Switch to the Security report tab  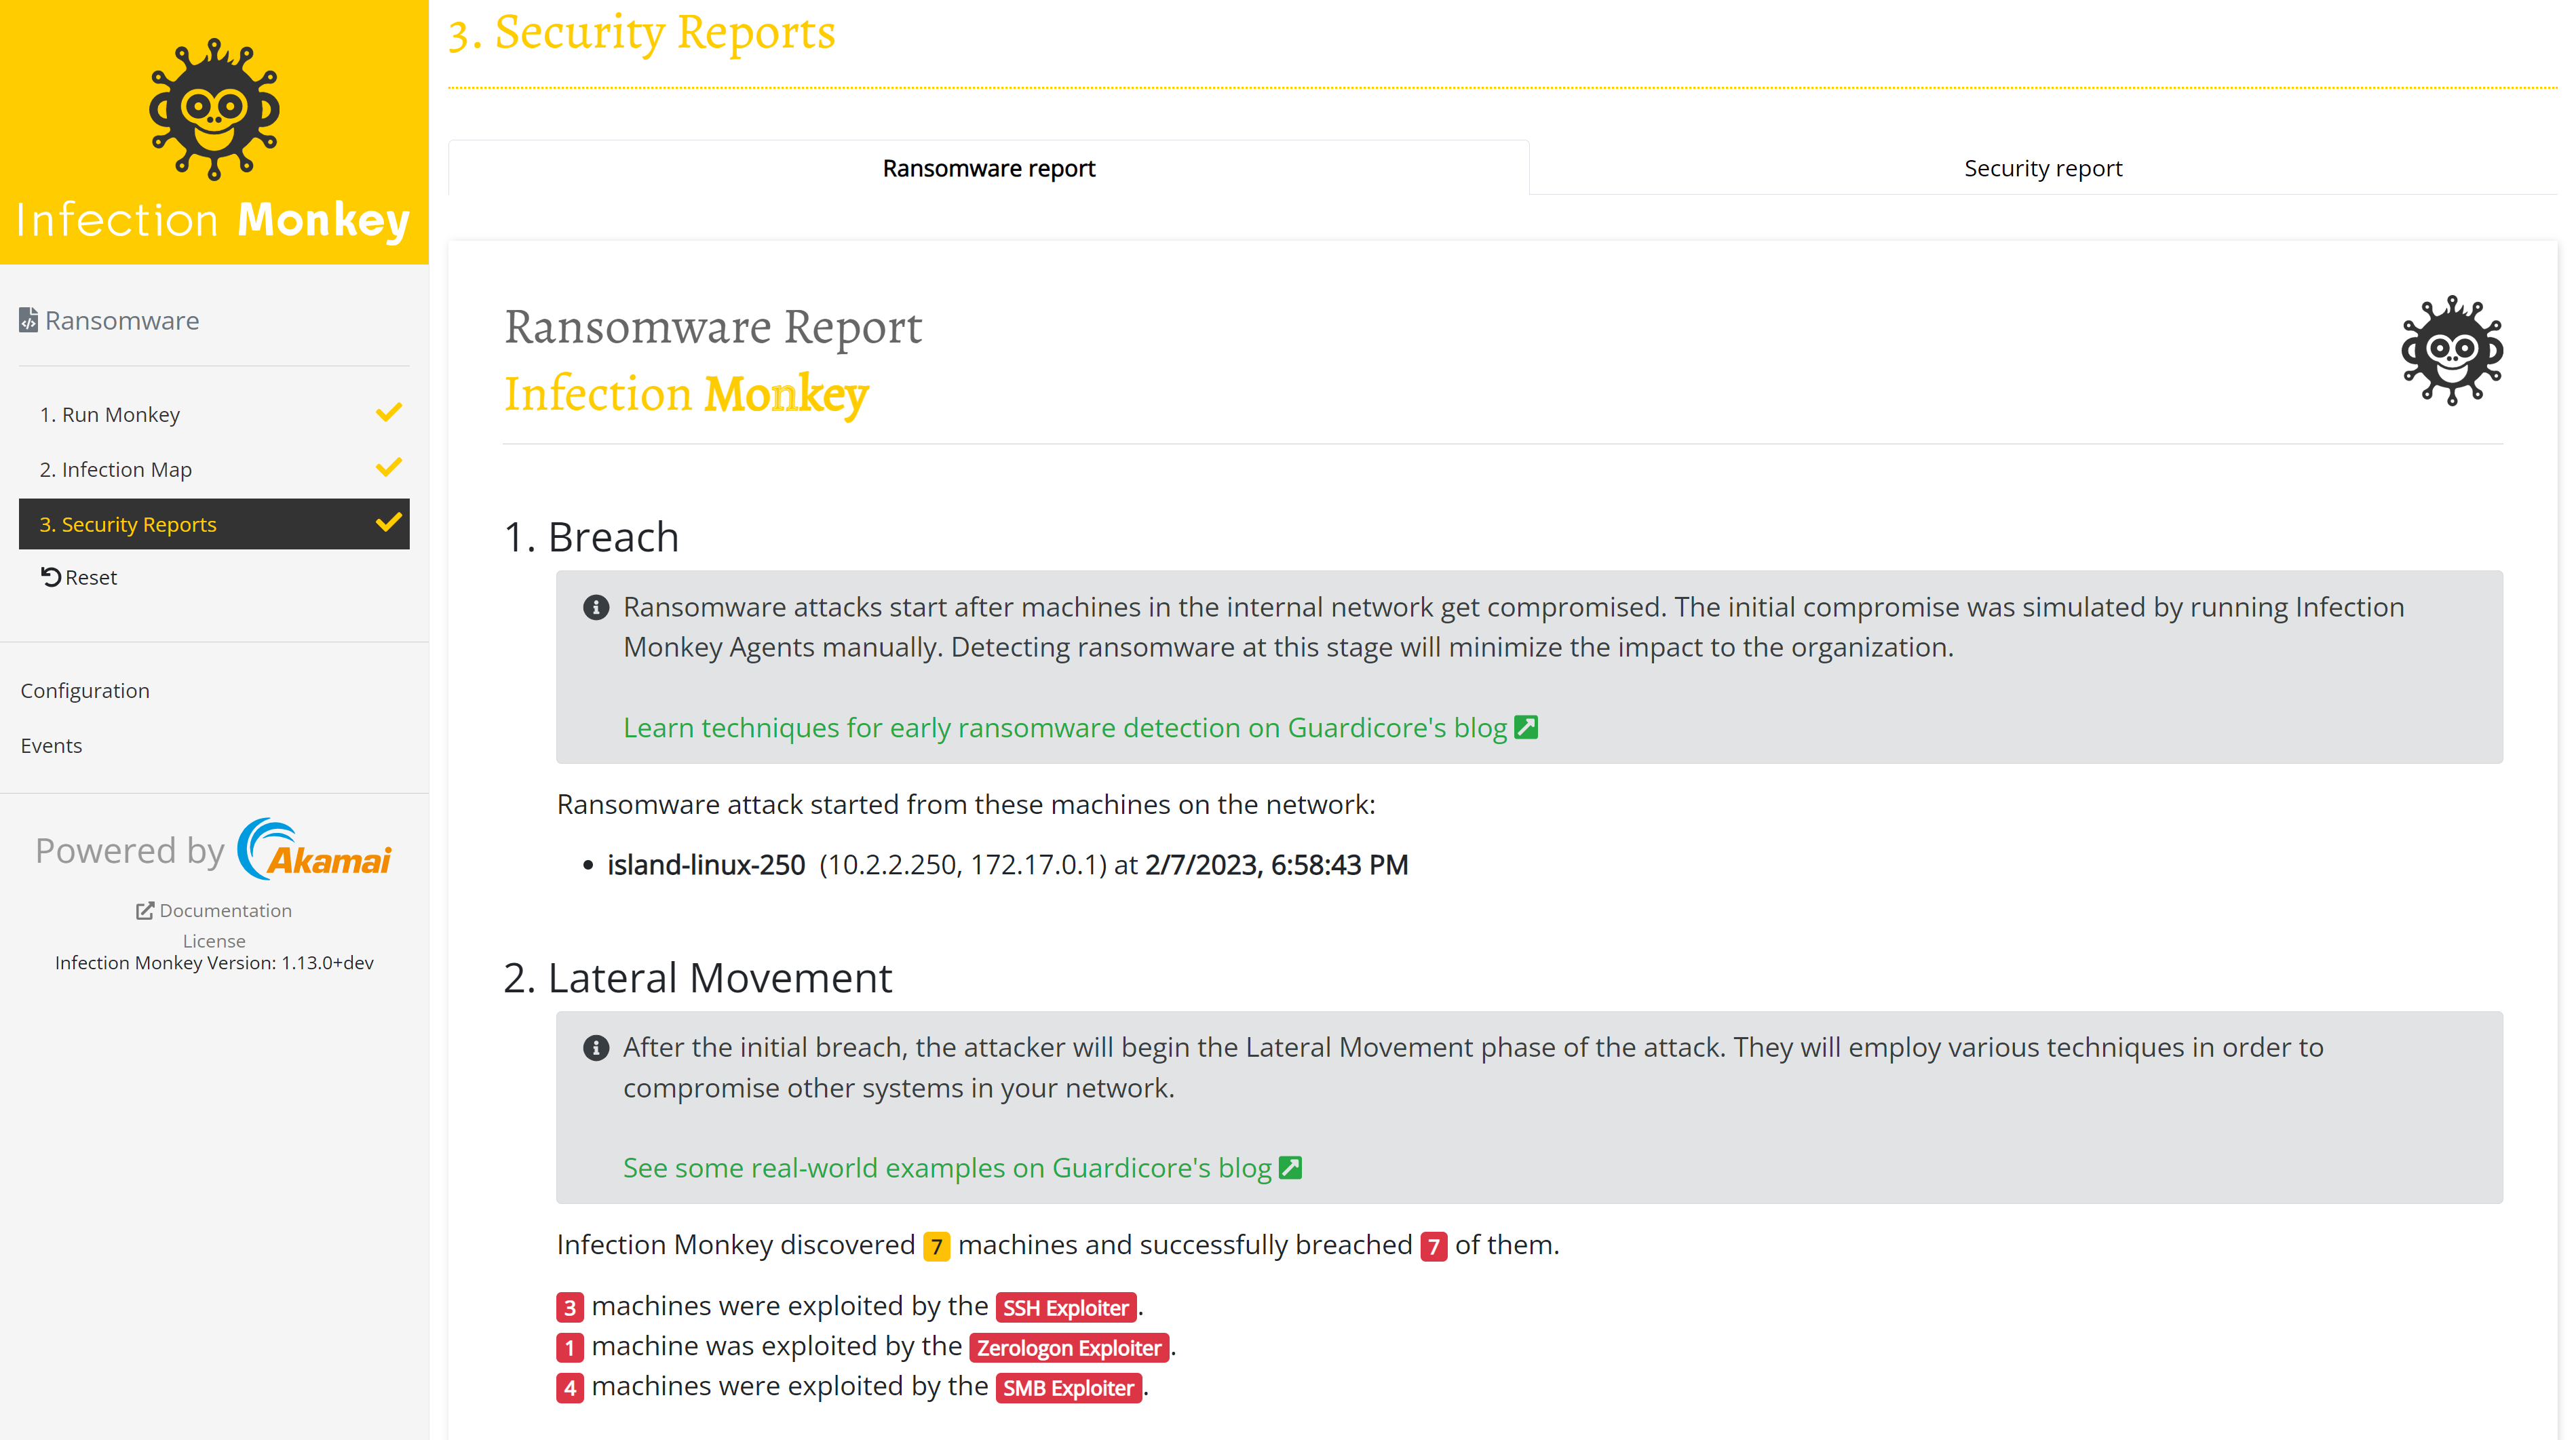(x=2042, y=168)
